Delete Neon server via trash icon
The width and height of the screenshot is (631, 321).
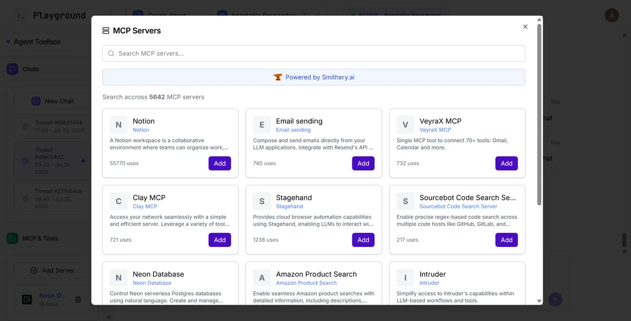pyautogui.click(x=78, y=299)
